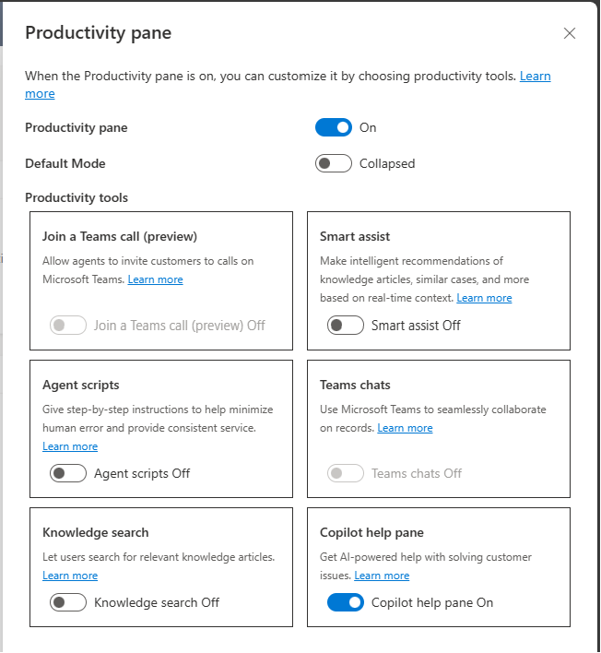Click the Join a Teams call toggle
Screen dimensions: 601x653
(68, 325)
